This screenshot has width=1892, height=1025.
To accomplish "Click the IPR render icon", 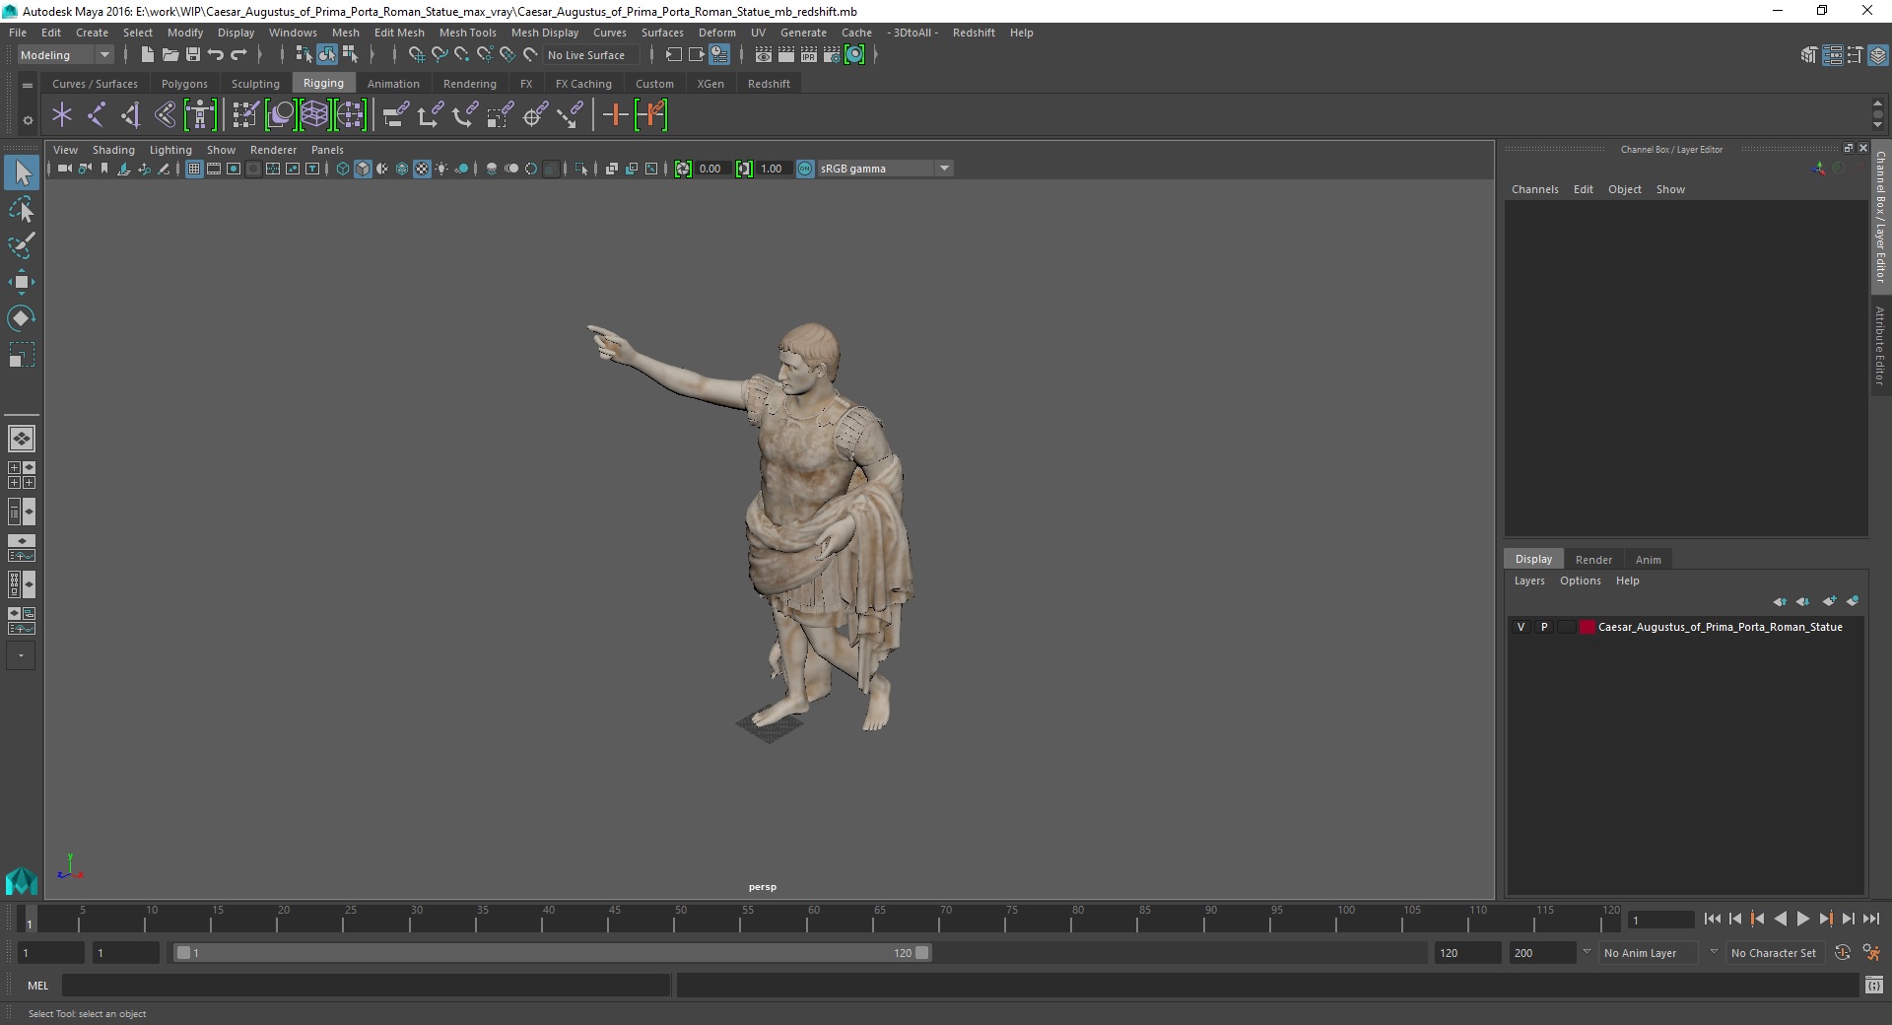I will pos(809,55).
